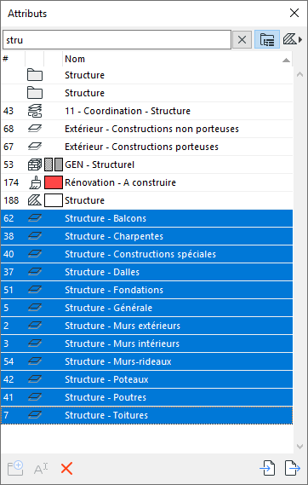Image resolution: width=308 pixels, height=485 pixels.
Task: Sort by the # column header
Action: pyautogui.click(x=13, y=59)
